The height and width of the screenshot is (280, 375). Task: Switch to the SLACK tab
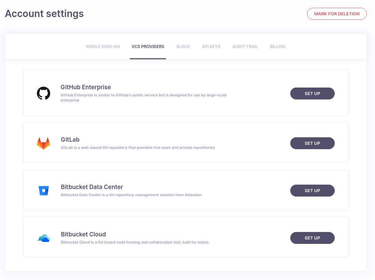pos(183,46)
